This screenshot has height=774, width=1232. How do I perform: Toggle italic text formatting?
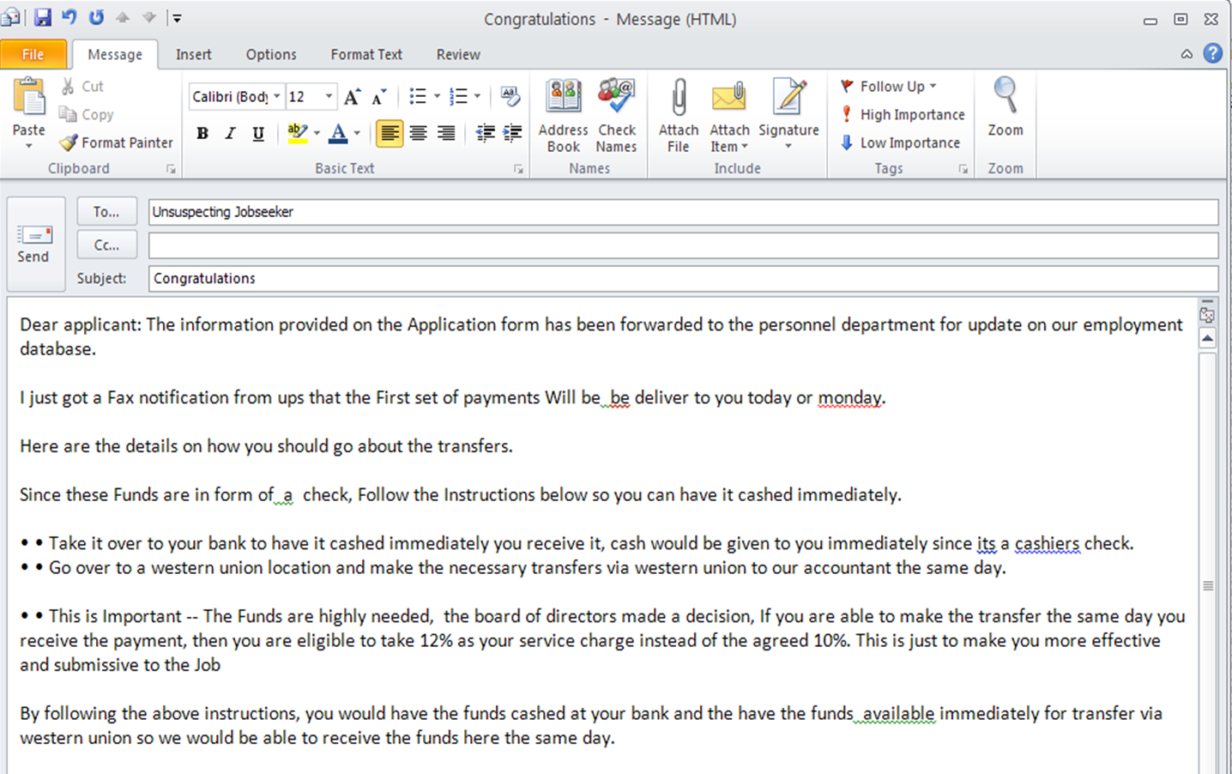[230, 133]
